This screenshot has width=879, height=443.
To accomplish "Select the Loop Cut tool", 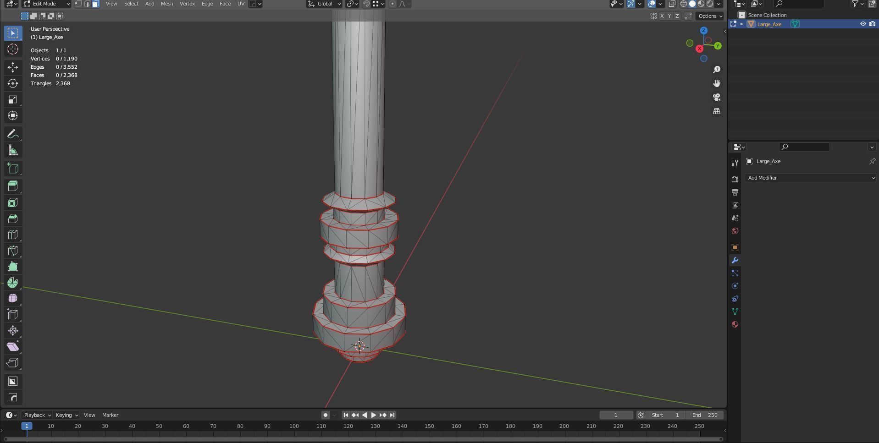I will [13, 235].
